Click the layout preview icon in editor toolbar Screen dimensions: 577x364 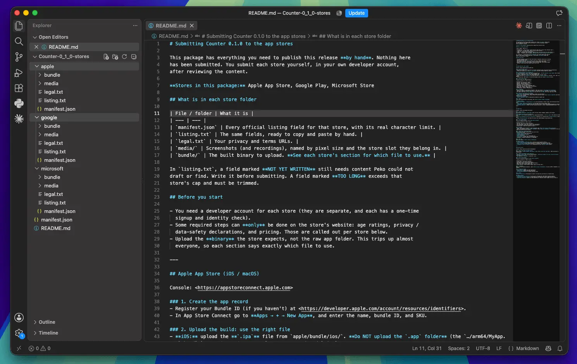coord(539,26)
